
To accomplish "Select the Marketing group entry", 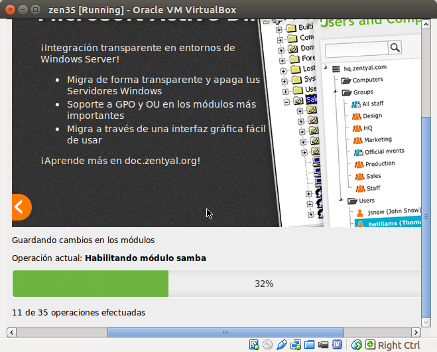I will pyautogui.click(x=378, y=140).
